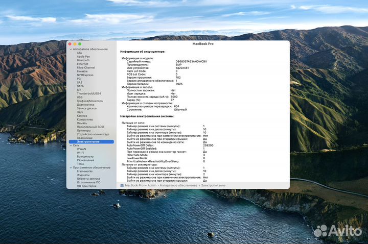Show Thunderbolt/USB4 details
The width and height of the screenshot is (368, 244).
pos(89,93)
